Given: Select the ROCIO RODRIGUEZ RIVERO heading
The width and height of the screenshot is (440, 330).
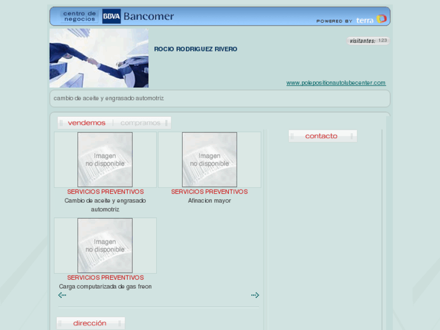Looking at the screenshot, I should pos(195,49).
